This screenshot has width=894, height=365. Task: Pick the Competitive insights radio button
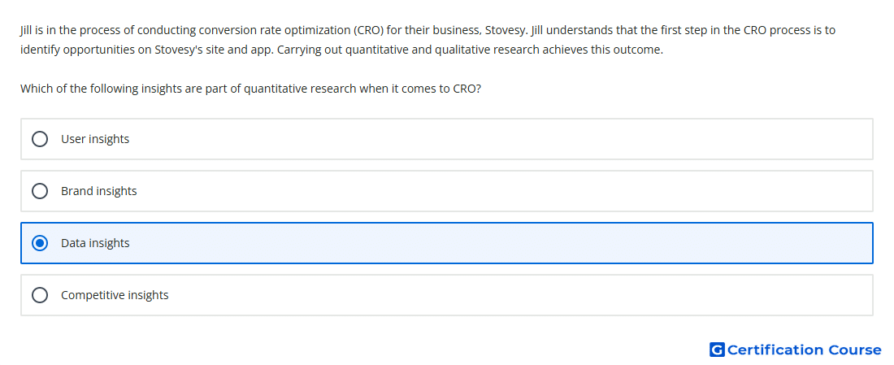click(40, 295)
